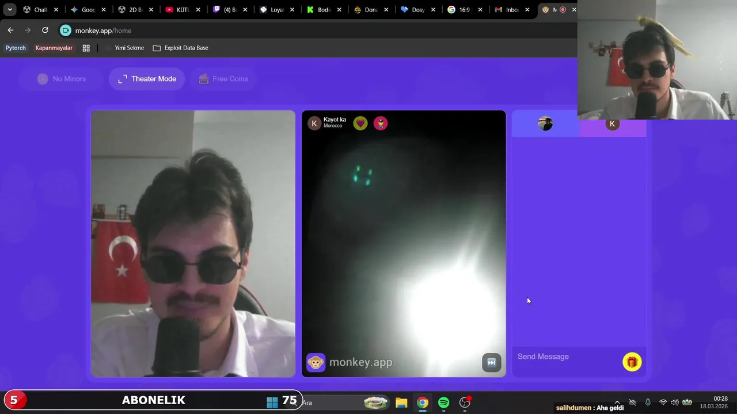Open the heart badge on Kayot ka's video

[360, 123]
